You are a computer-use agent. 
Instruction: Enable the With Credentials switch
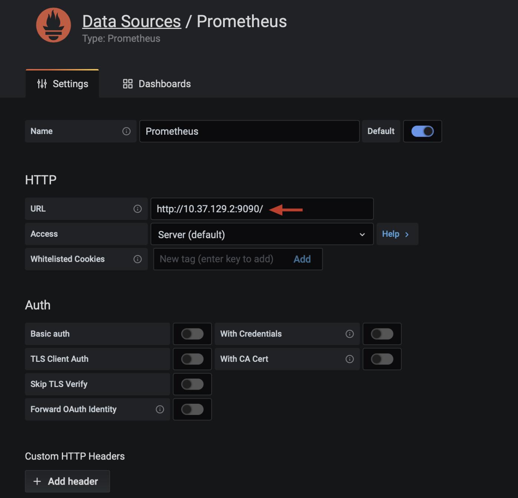point(382,334)
